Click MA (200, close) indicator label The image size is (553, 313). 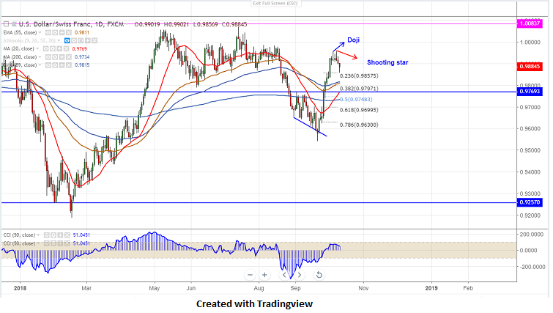tap(20, 57)
